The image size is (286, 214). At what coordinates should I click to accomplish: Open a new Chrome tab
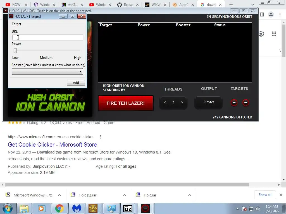coord(231,5)
